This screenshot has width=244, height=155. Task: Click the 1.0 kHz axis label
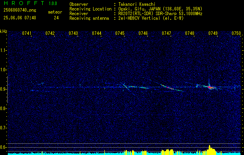click(x=3, y=70)
